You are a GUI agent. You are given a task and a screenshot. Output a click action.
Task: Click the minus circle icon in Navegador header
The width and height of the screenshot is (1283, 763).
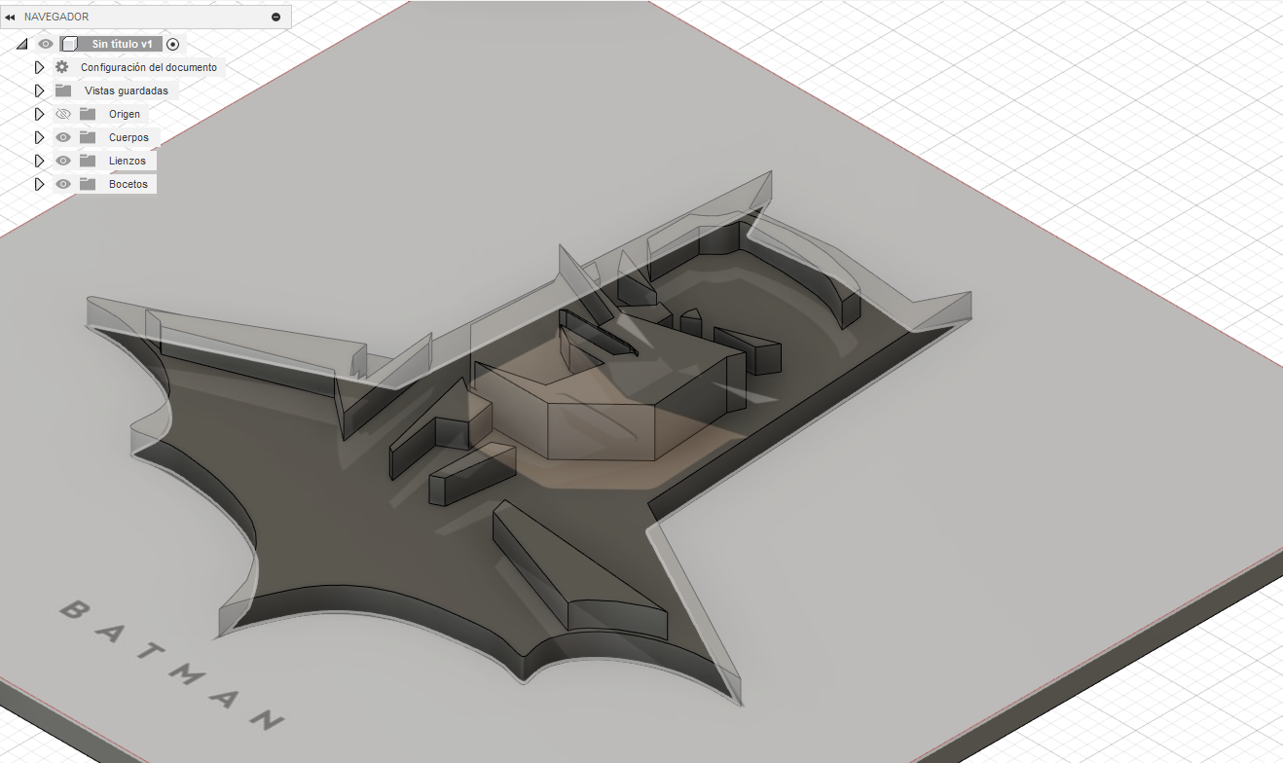click(276, 17)
